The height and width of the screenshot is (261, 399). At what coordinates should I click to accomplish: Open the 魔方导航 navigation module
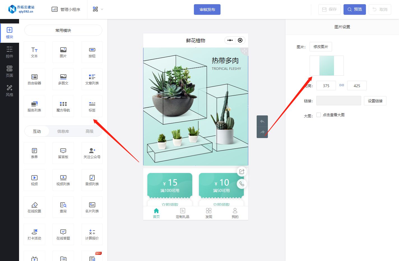point(63,106)
